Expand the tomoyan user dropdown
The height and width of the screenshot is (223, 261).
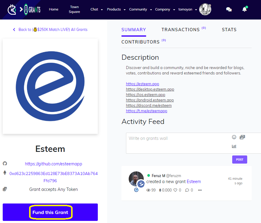coord(187,9)
